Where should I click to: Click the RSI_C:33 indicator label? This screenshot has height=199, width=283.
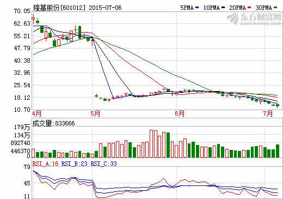click(x=103, y=164)
